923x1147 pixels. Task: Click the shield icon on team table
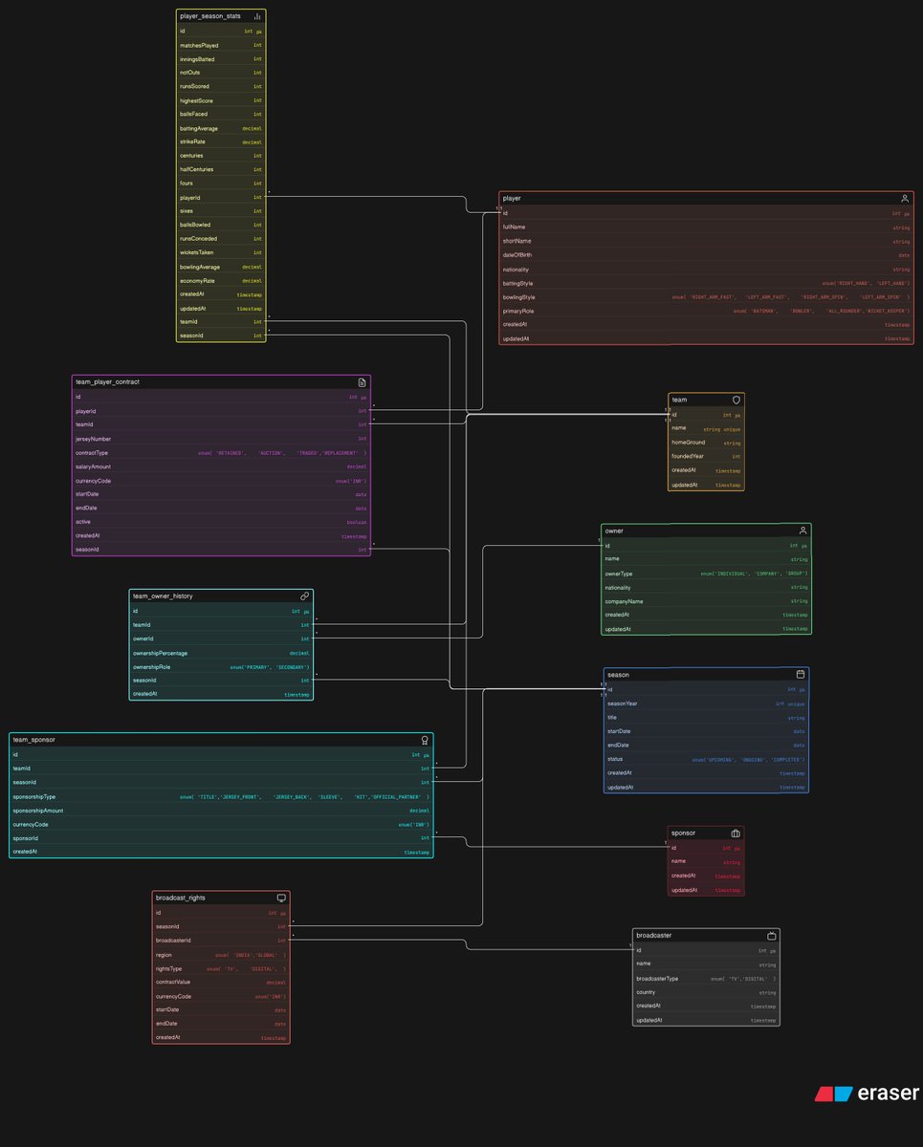tap(736, 400)
